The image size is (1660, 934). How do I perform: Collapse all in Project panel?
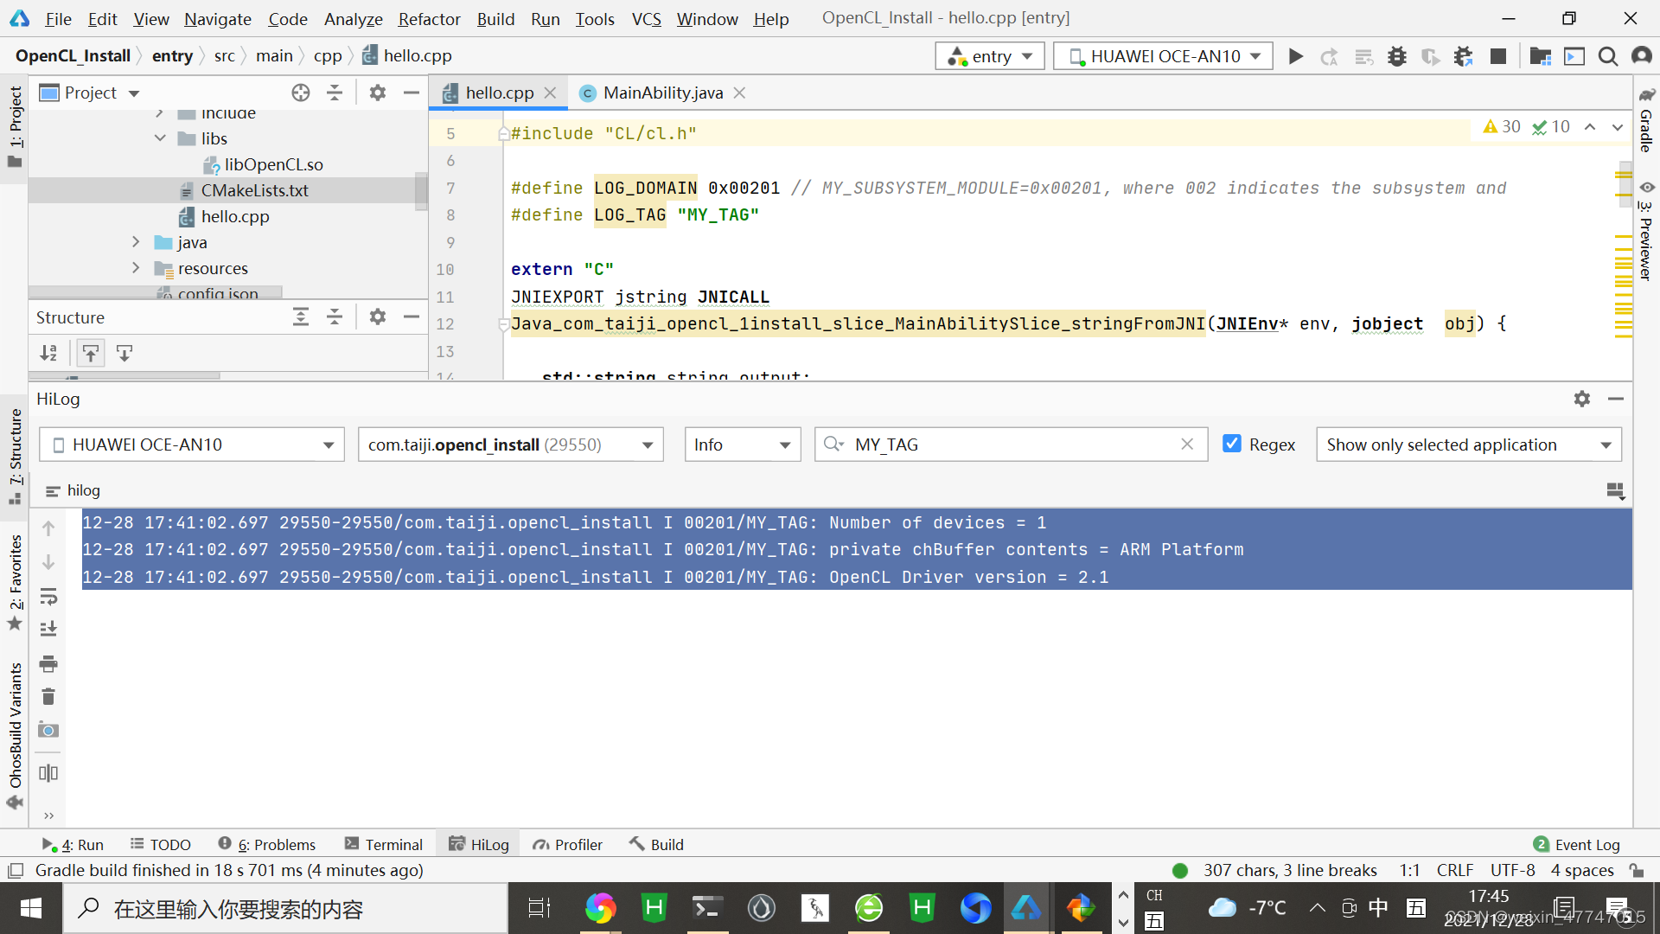point(335,93)
